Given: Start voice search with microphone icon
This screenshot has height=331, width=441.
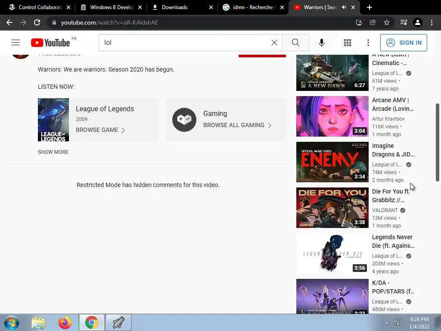Looking at the screenshot, I should point(321,43).
